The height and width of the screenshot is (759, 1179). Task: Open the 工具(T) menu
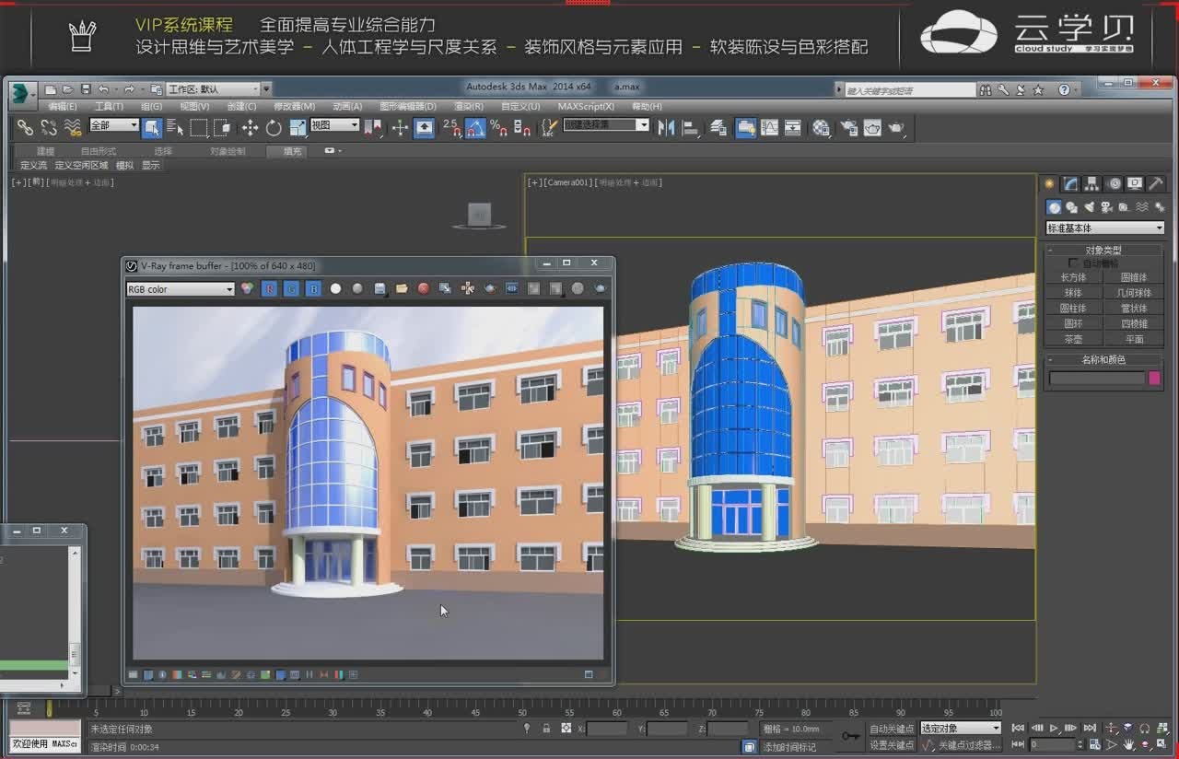pos(110,107)
